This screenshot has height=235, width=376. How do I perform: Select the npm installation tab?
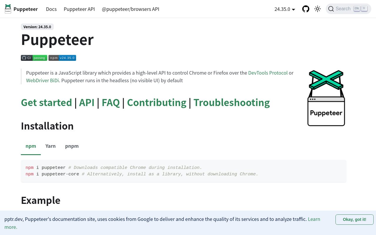click(x=31, y=146)
